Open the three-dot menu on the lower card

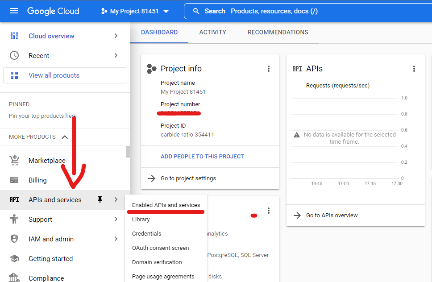(269, 211)
